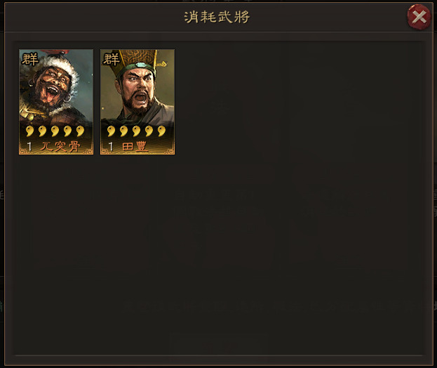
Task: Click 田豐's golden official hat
Action: (138, 61)
